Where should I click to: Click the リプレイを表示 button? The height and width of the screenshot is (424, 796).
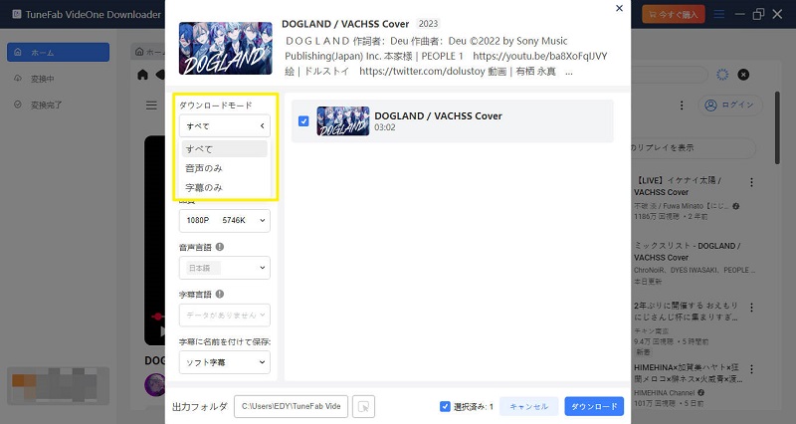[x=693, y=147]
